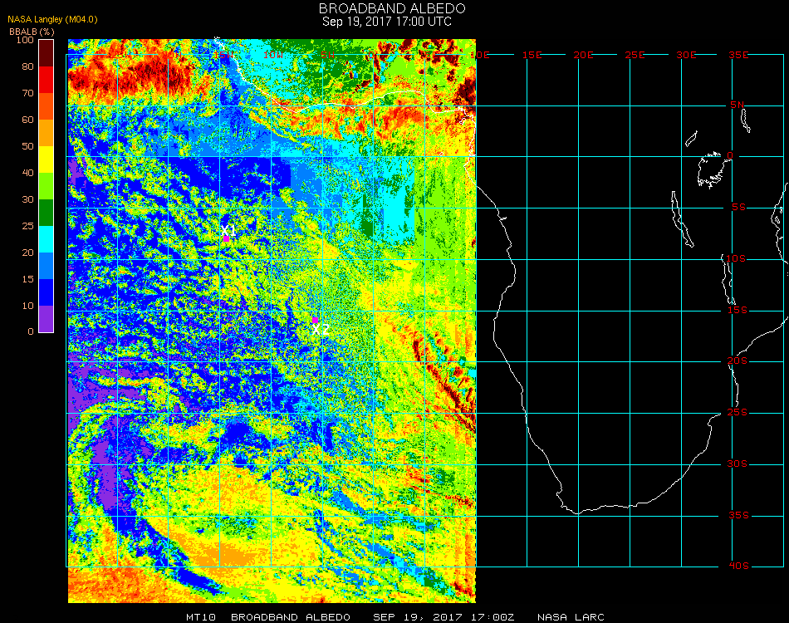Click the 'BBALB (%)' legend heading
This screenshot has height=623, width=789.
coord(32,32)
